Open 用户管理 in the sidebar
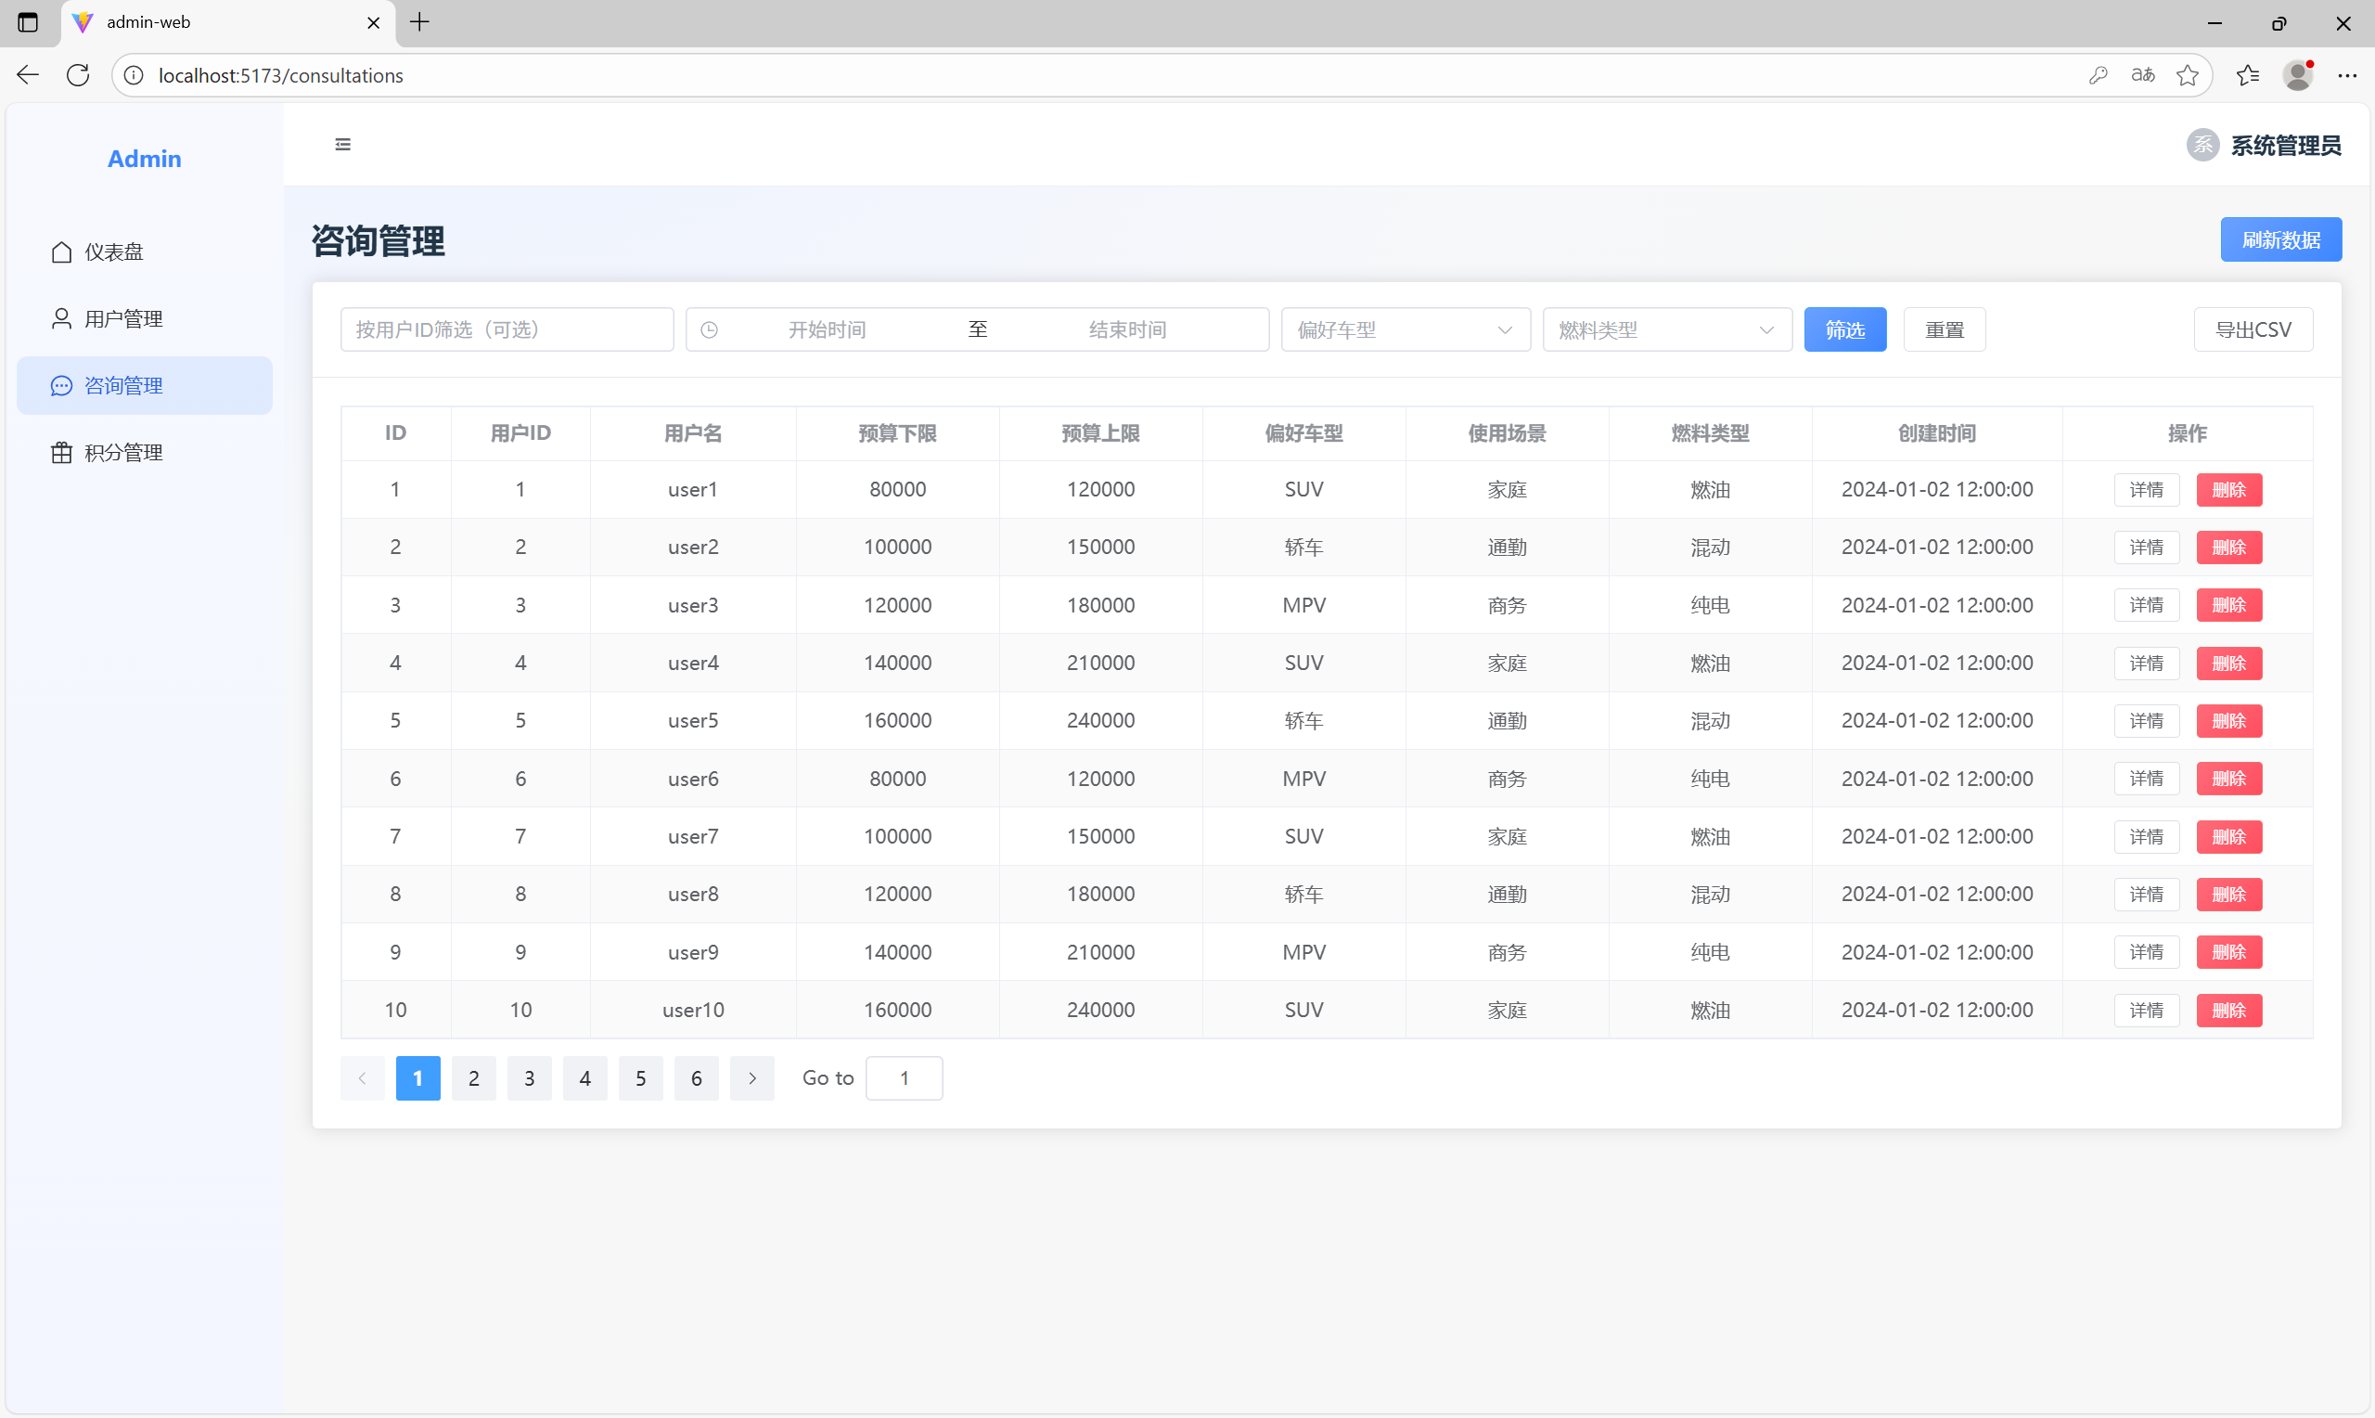This screenshot has width=2375, height=1418. [x=123, y=319]
